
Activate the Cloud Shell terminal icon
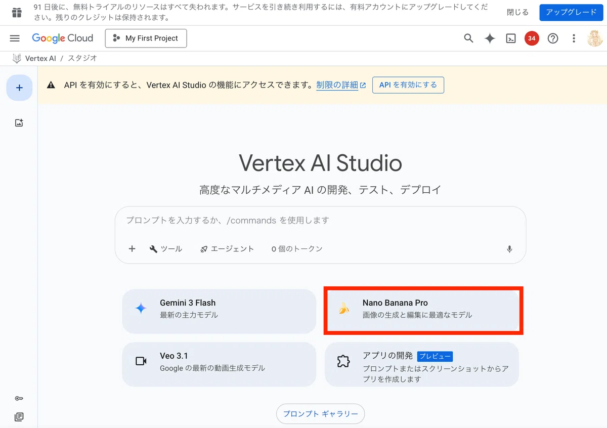(511, 38)
